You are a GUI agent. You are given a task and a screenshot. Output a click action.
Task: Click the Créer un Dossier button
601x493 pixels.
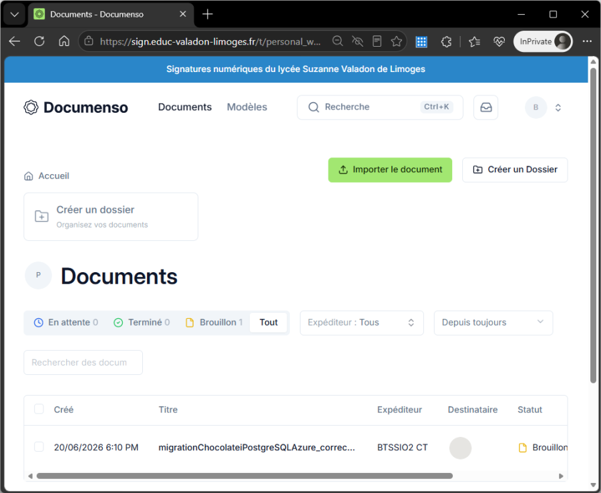[x=515, y=170]
